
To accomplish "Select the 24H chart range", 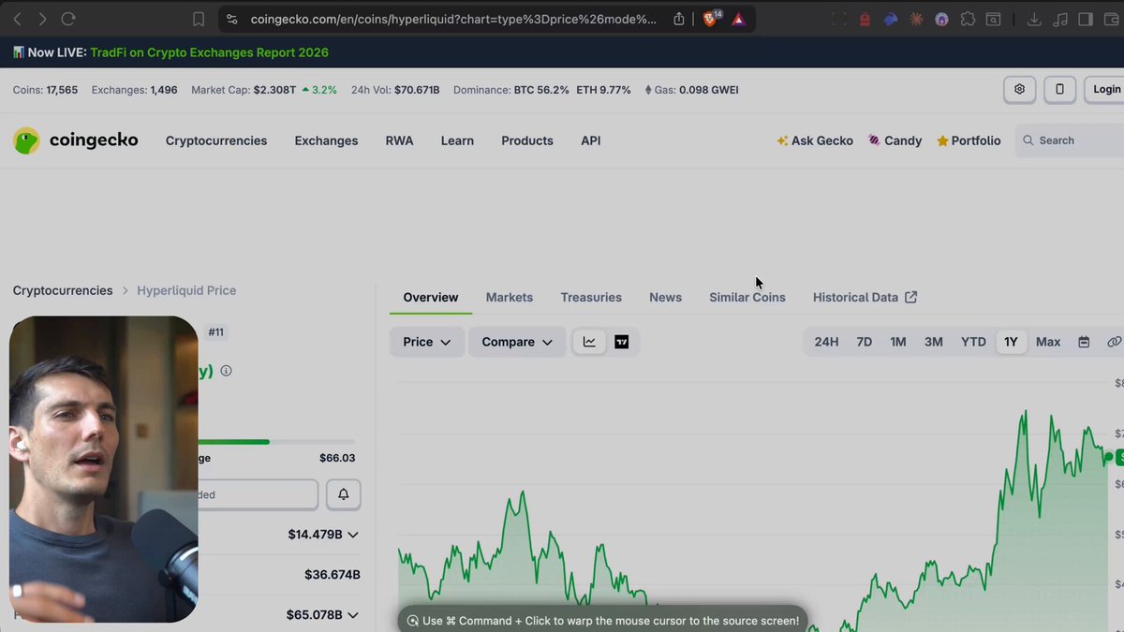I will point(826,342).
